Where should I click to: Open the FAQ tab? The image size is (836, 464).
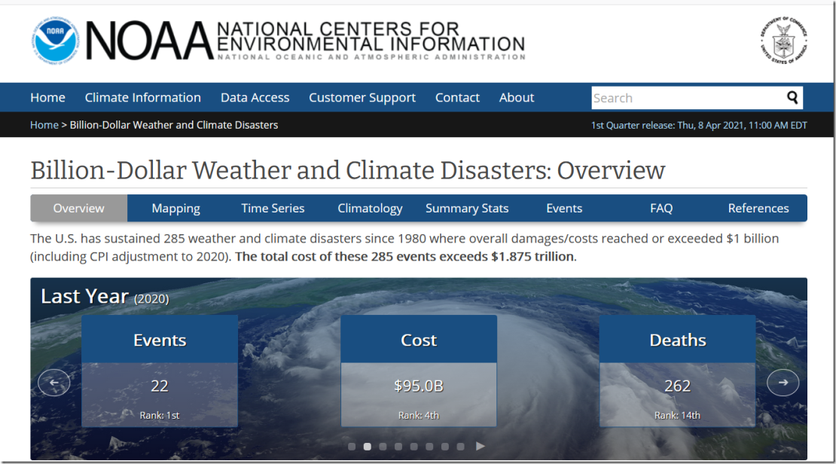[x=661, y=209]
